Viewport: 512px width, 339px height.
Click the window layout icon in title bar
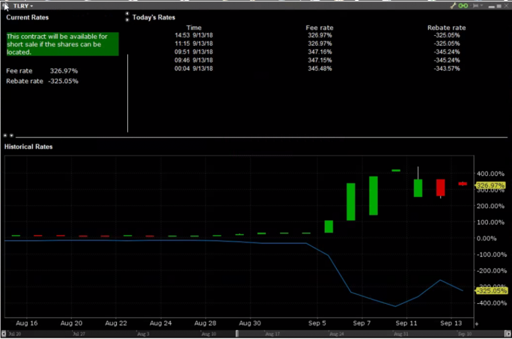pos(475,5)
